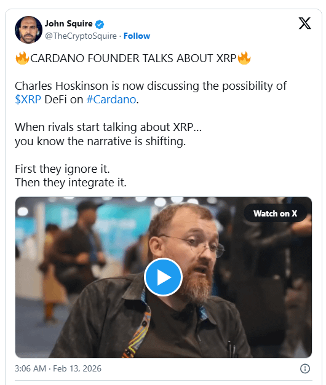
Task: Click the fire emoji after XRP headline
Action: tap(244, 58)
